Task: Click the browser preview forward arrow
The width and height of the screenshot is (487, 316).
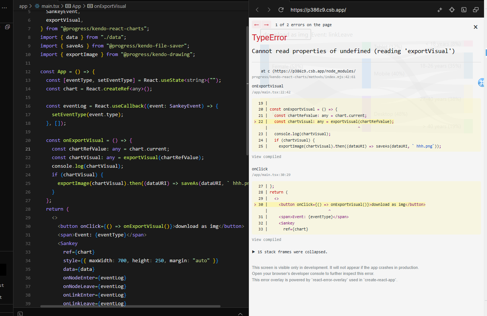Action: pos(269,10)
